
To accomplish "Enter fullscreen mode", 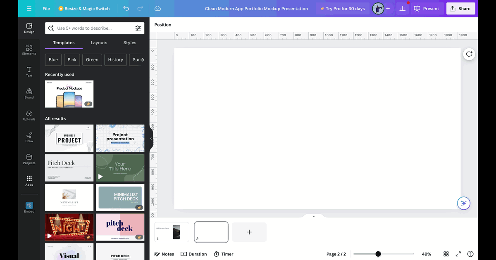I will (458, 254).
